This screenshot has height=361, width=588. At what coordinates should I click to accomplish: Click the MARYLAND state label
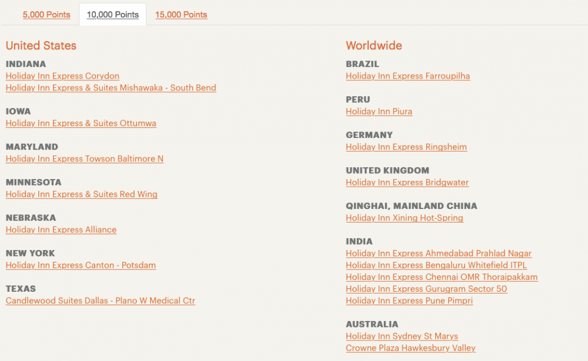[x=32, y=147]
